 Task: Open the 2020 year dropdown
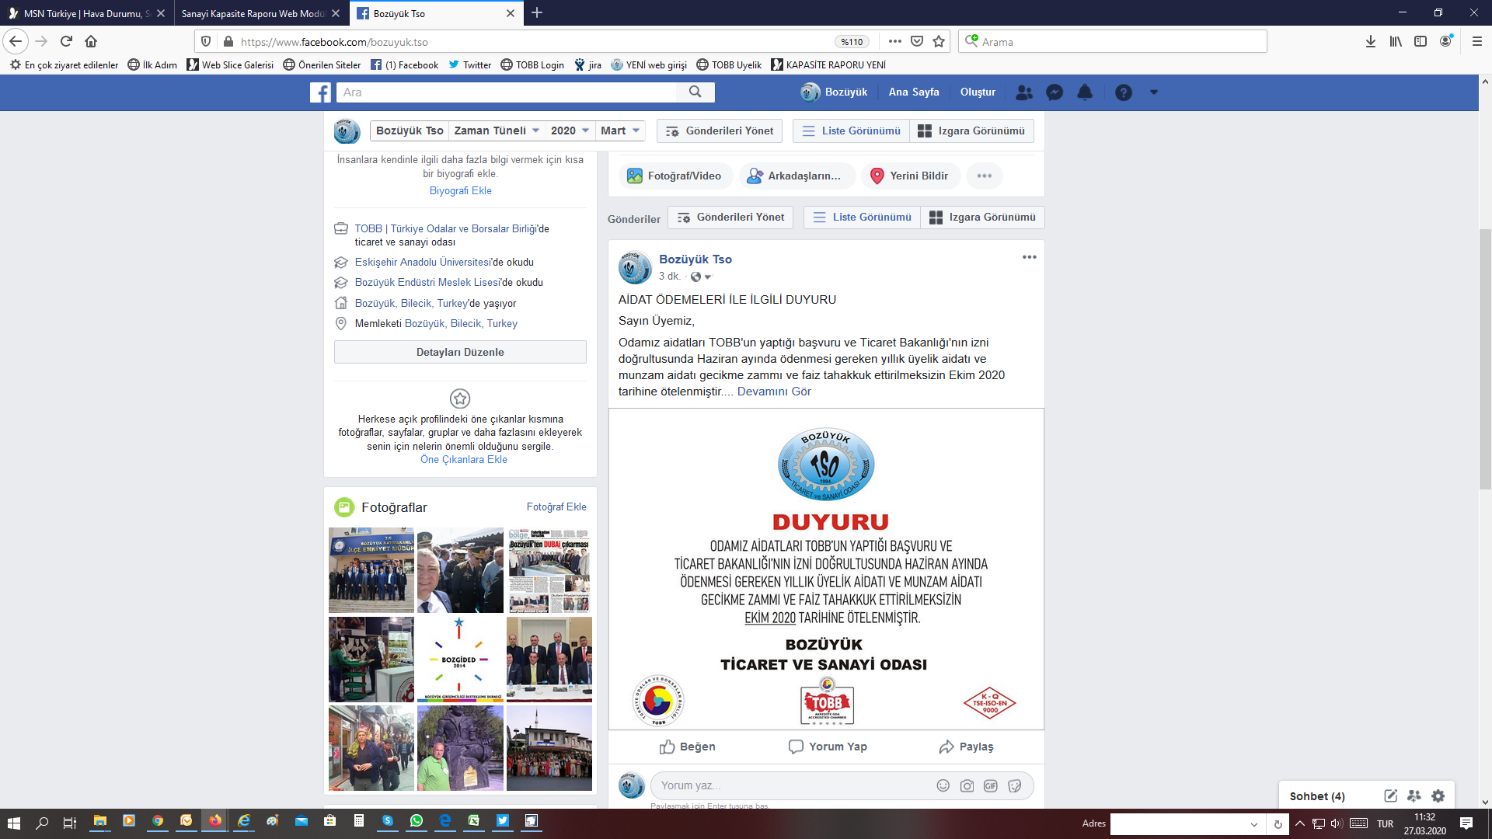570,131
